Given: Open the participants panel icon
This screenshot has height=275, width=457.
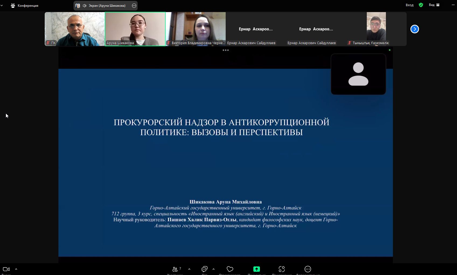Looking at the screenshot, I should tap(175, 269).
